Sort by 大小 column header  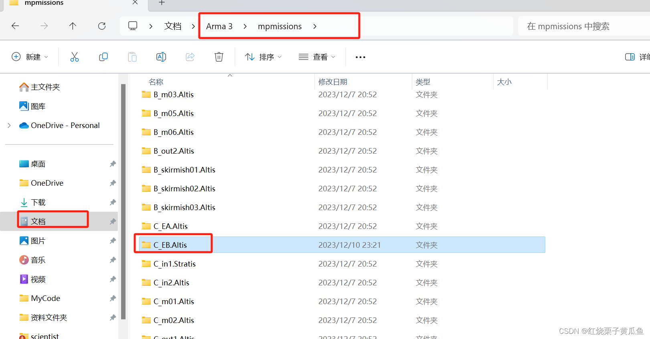pos(504,82)
